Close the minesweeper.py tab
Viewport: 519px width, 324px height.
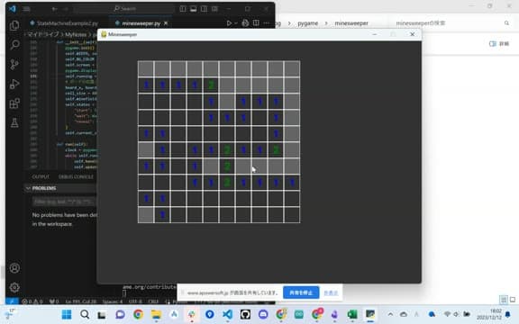[166, 23]
